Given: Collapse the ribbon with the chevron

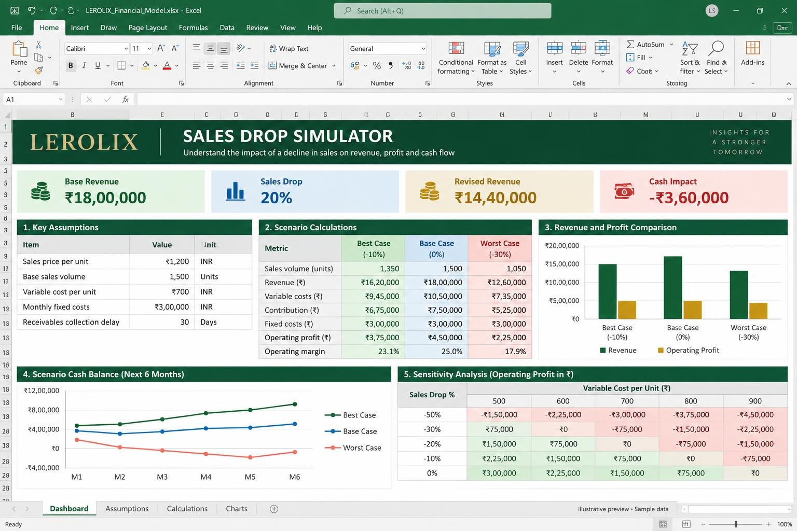Looking at the screenshot, I should 789,83.
